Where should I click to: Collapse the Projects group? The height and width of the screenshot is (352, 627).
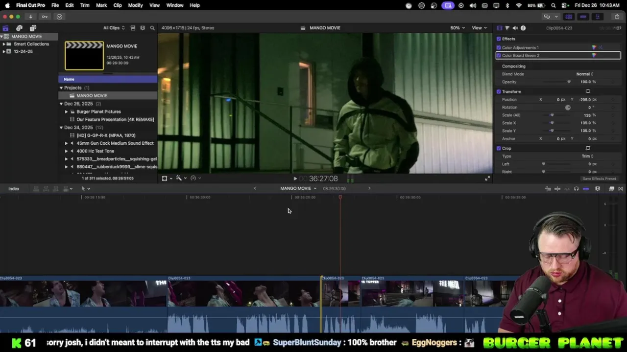pos(61,88)
